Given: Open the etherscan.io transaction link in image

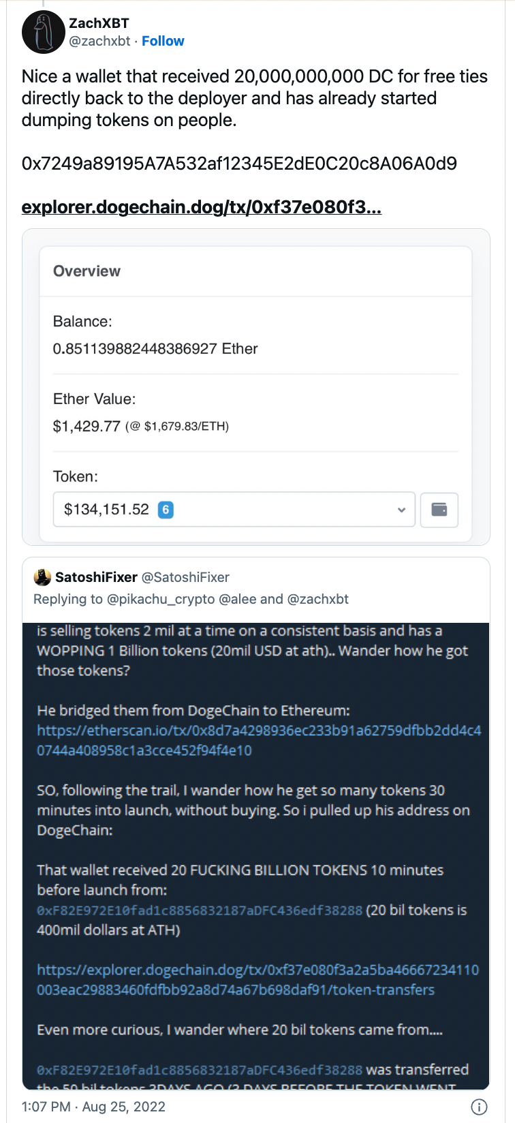Looking at the screenshot, I should pos(259,740).
